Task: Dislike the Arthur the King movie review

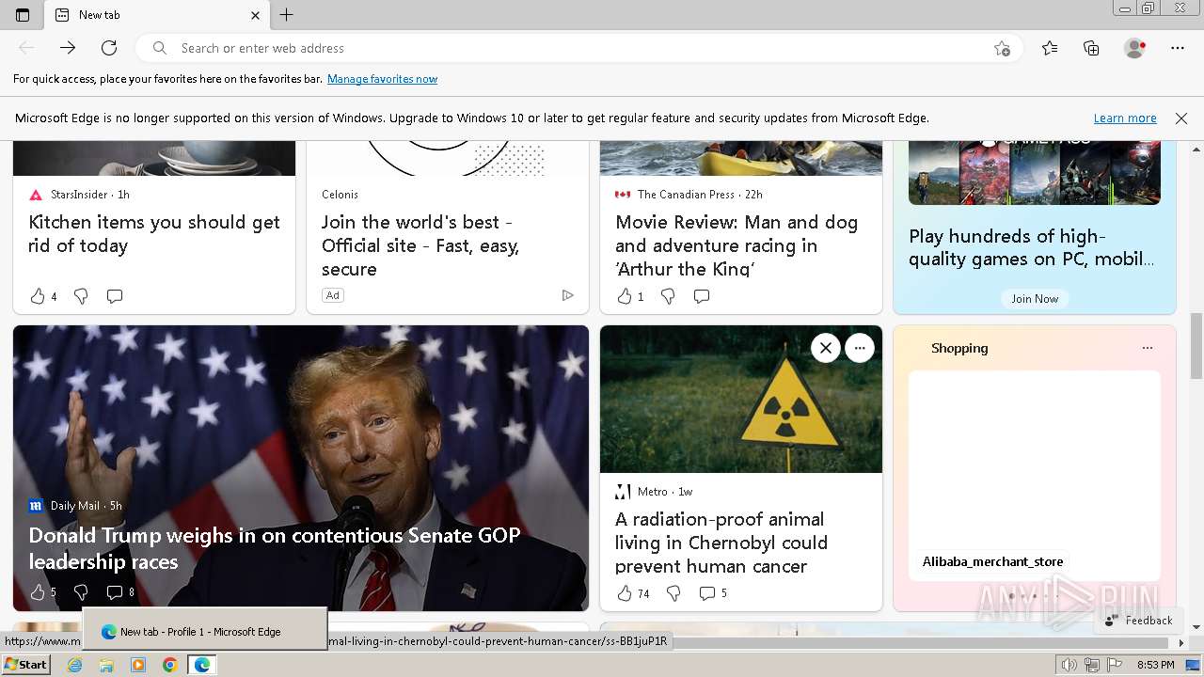Action: coord(668,296)
